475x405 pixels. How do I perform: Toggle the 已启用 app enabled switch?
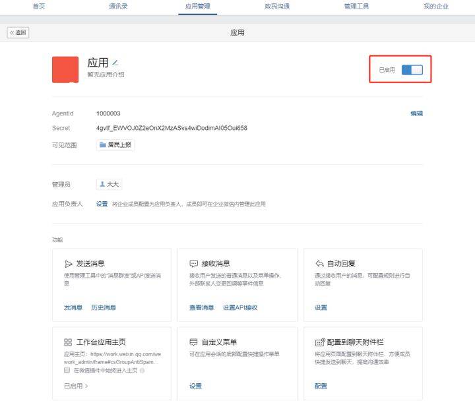click(x=412, y=69)
